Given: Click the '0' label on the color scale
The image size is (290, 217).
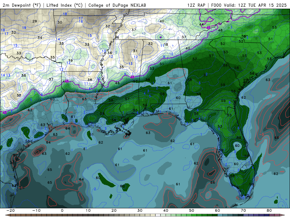Looking at the screenshot, I should pos(62,210).
